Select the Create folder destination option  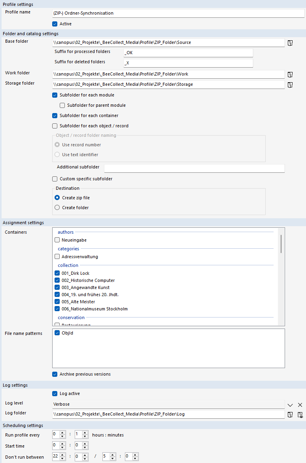click(x=57, y=208)
